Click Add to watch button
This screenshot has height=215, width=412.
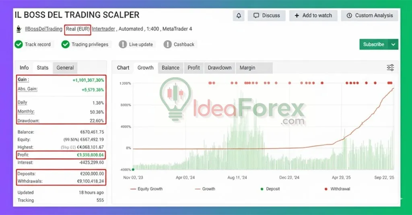(313, 16)
